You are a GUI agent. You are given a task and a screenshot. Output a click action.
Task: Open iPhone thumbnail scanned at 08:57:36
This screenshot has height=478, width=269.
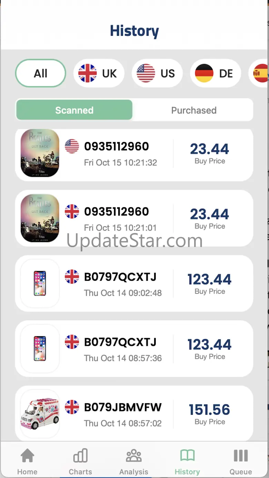[x=40, y=348]
